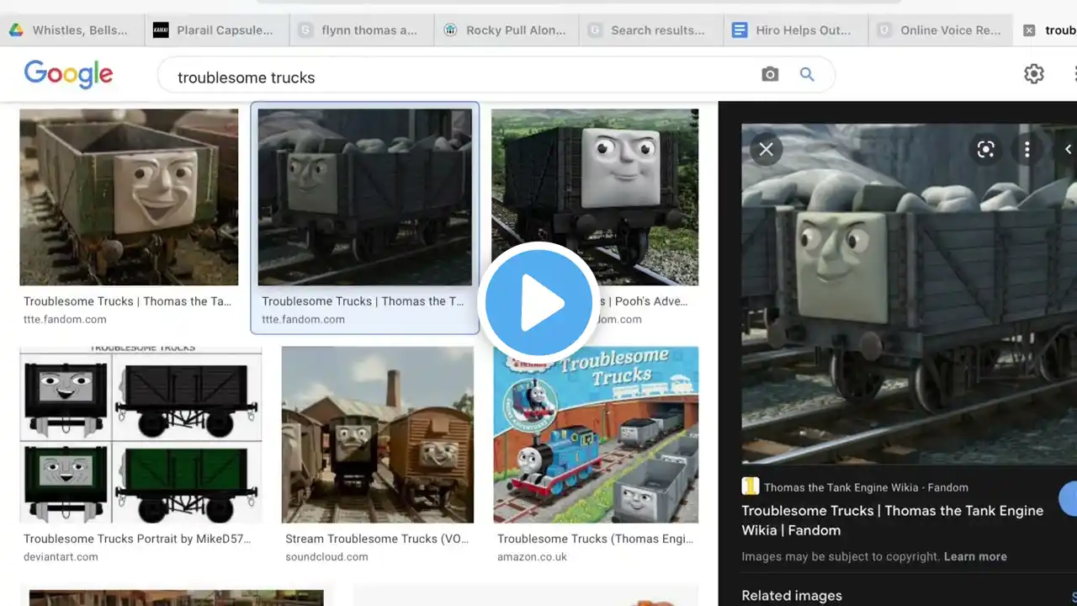Open Thomas the Tank Engine Wikia - Fandom source
This screenshot has height=606, width=1077.
tap(866, 487)
